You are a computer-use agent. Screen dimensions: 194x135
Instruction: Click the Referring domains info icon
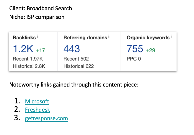109,36
